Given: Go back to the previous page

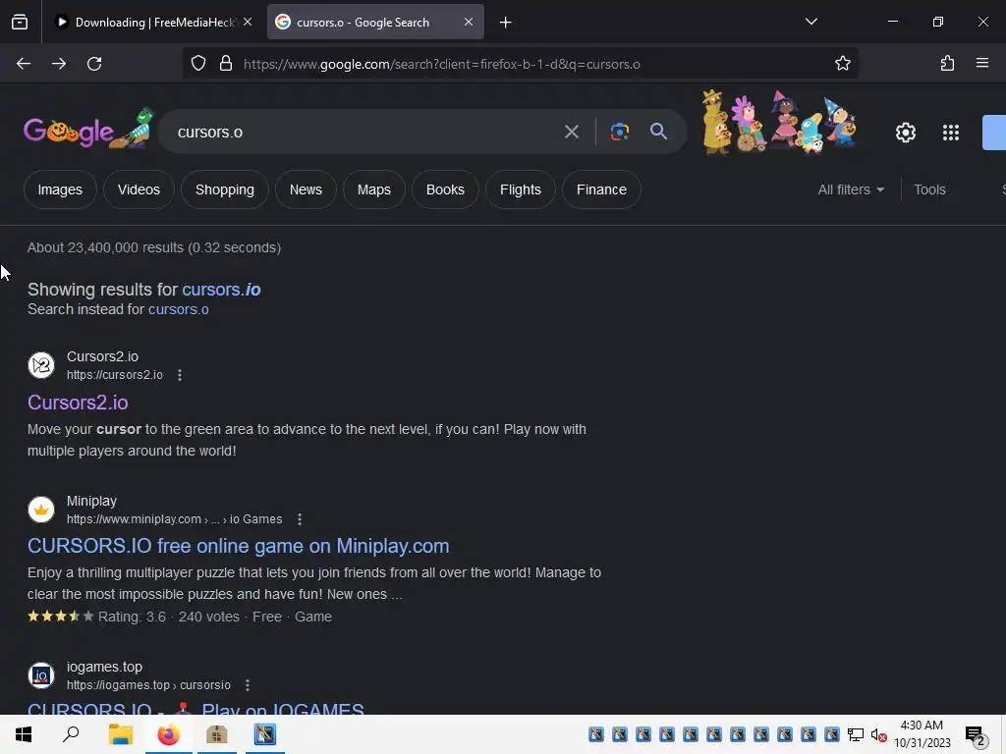Looking at the screenshot, I should point(24,64).
